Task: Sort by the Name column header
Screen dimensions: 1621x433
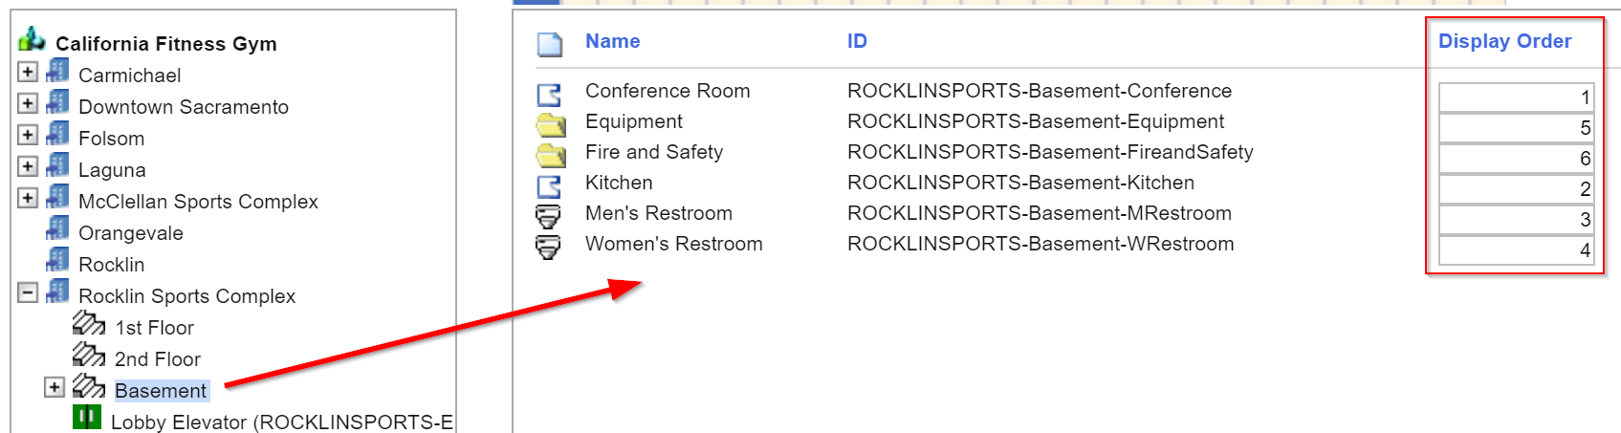Action: point(613,41)
